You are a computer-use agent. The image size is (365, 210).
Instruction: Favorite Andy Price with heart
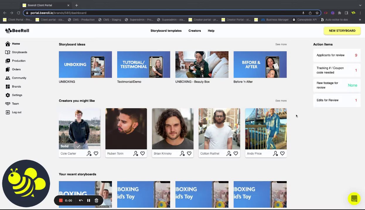coord(282,153)
